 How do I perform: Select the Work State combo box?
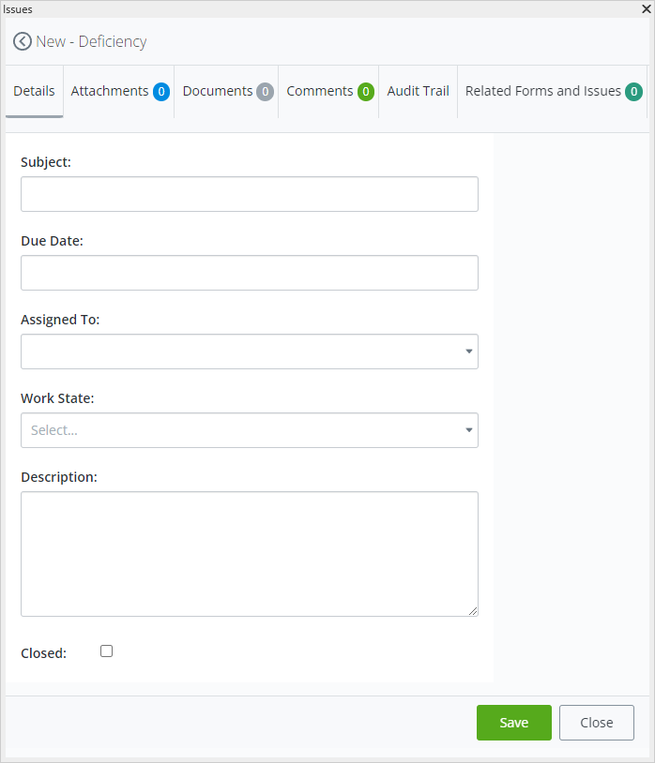click(244, 430)
